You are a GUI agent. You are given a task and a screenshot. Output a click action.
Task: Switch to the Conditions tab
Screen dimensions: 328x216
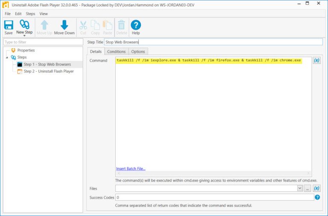coord(116,52)
